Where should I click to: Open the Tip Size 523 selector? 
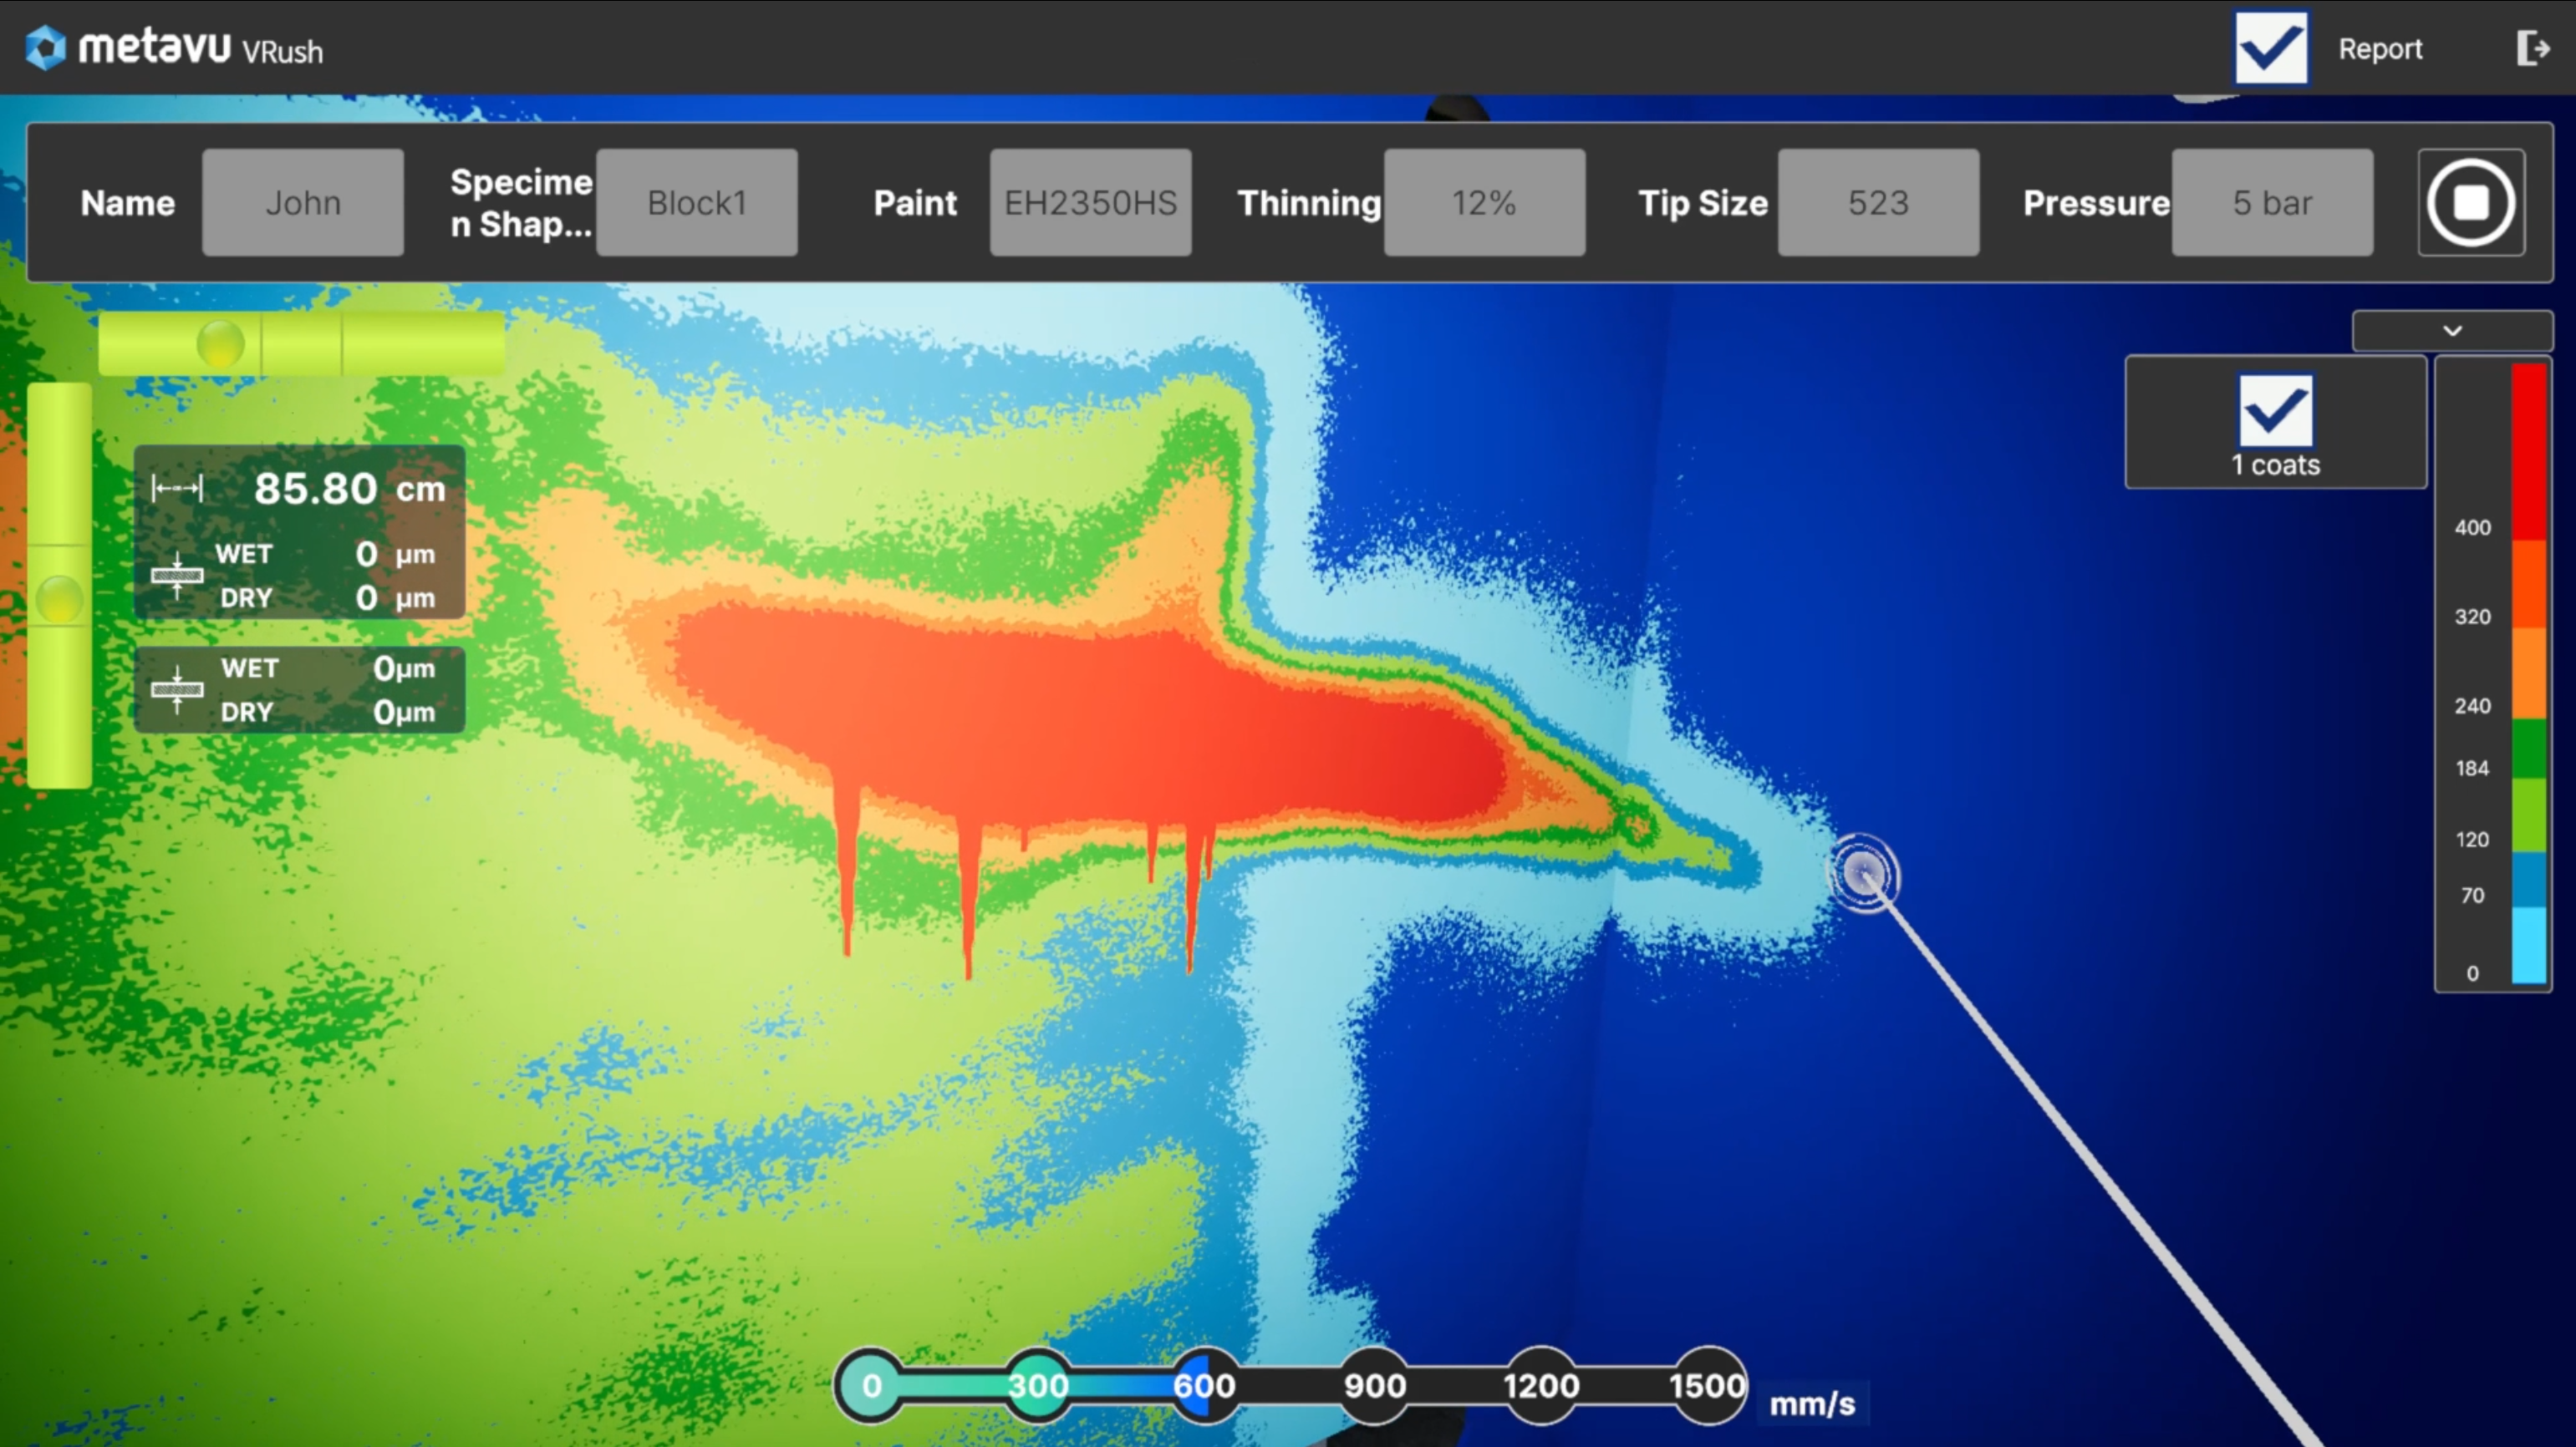coord(1877,203)
